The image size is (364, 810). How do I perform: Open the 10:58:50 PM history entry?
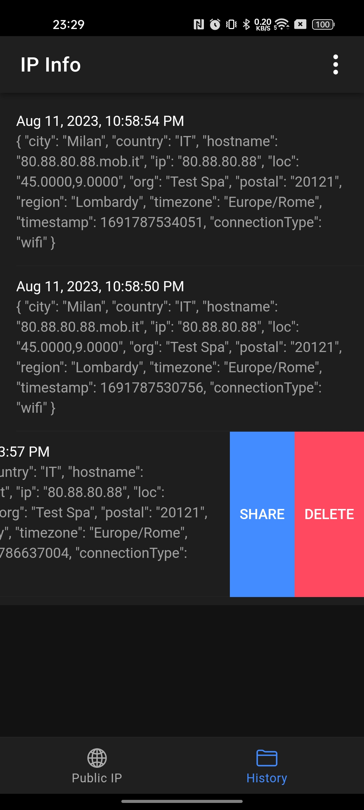pyautogui.click(x=182, y=347)
